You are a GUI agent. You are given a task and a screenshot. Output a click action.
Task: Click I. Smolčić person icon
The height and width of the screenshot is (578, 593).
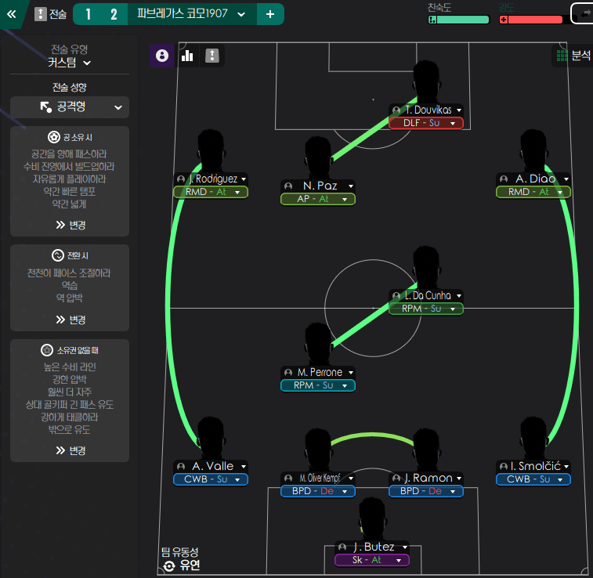(504, 466)
